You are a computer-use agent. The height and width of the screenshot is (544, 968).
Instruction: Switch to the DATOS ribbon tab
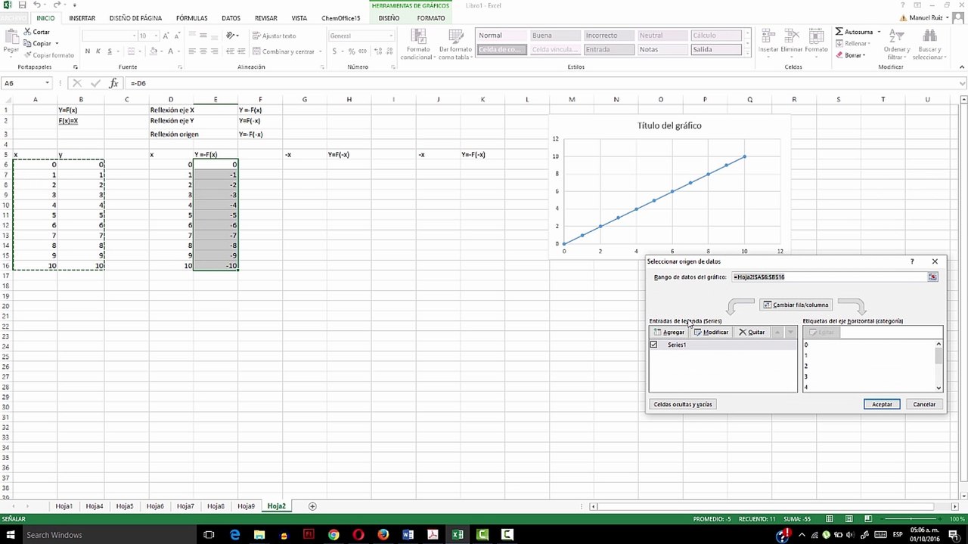[x=231, y=18]
